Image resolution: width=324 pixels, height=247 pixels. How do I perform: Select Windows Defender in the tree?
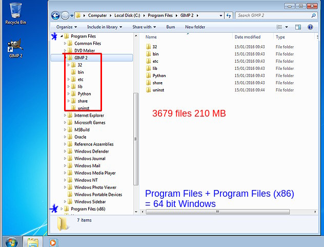tap(91, 151)
